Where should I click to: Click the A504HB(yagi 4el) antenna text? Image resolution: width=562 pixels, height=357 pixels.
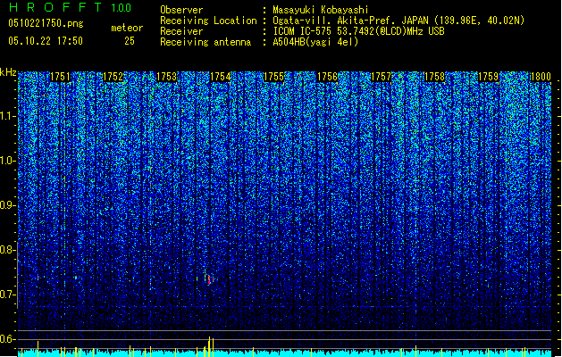point(315,42)
